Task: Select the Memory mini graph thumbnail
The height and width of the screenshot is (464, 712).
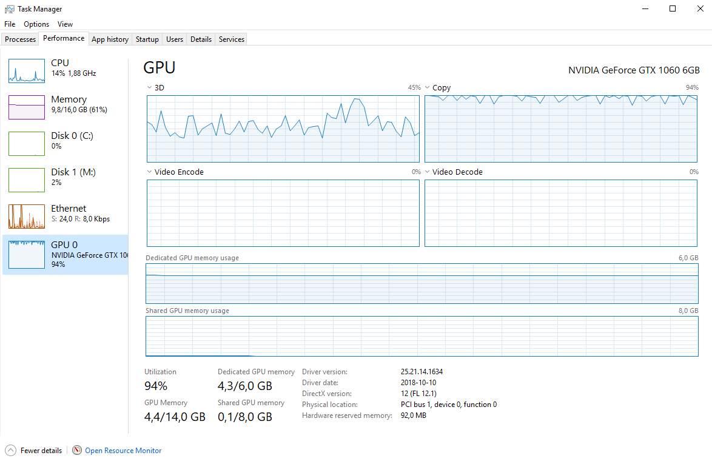Action: 27,107
